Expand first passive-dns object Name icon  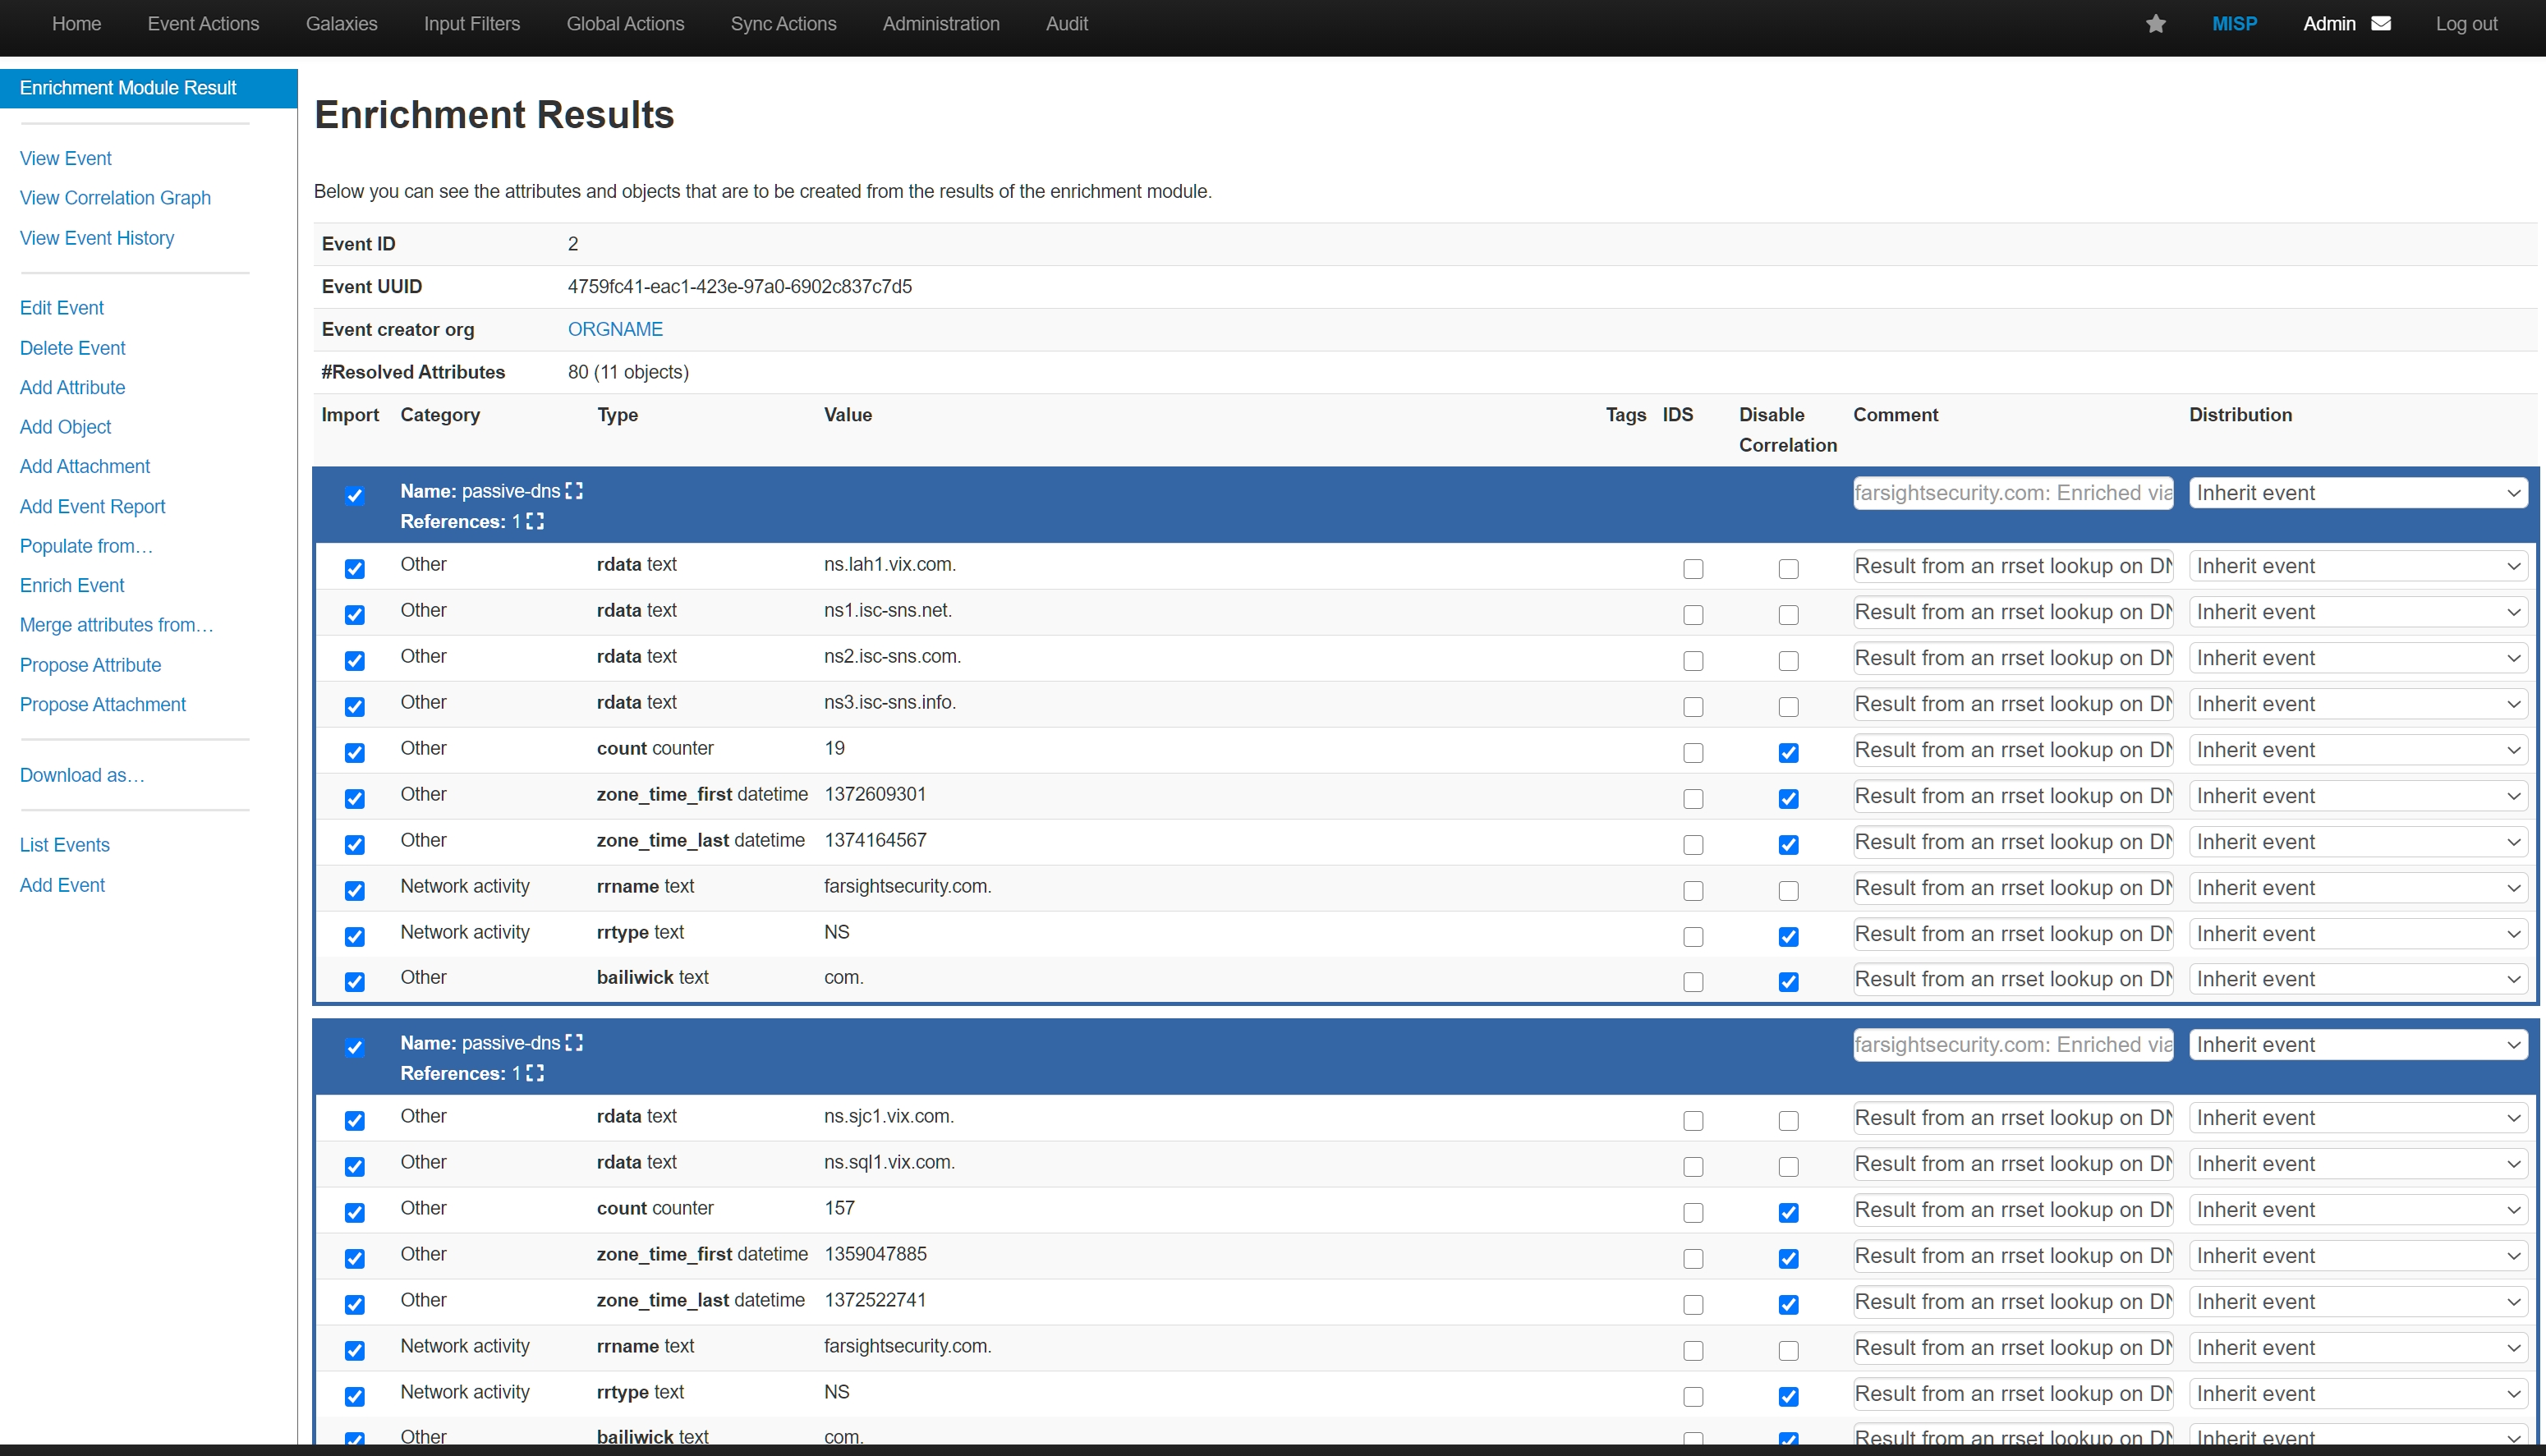coord(574,491)
